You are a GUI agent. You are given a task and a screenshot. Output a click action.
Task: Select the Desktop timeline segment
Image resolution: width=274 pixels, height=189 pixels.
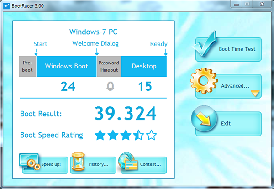click(x=144, y=66)
